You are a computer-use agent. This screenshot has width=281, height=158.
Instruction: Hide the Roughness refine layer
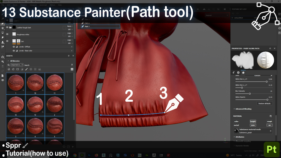click(7, 34)
